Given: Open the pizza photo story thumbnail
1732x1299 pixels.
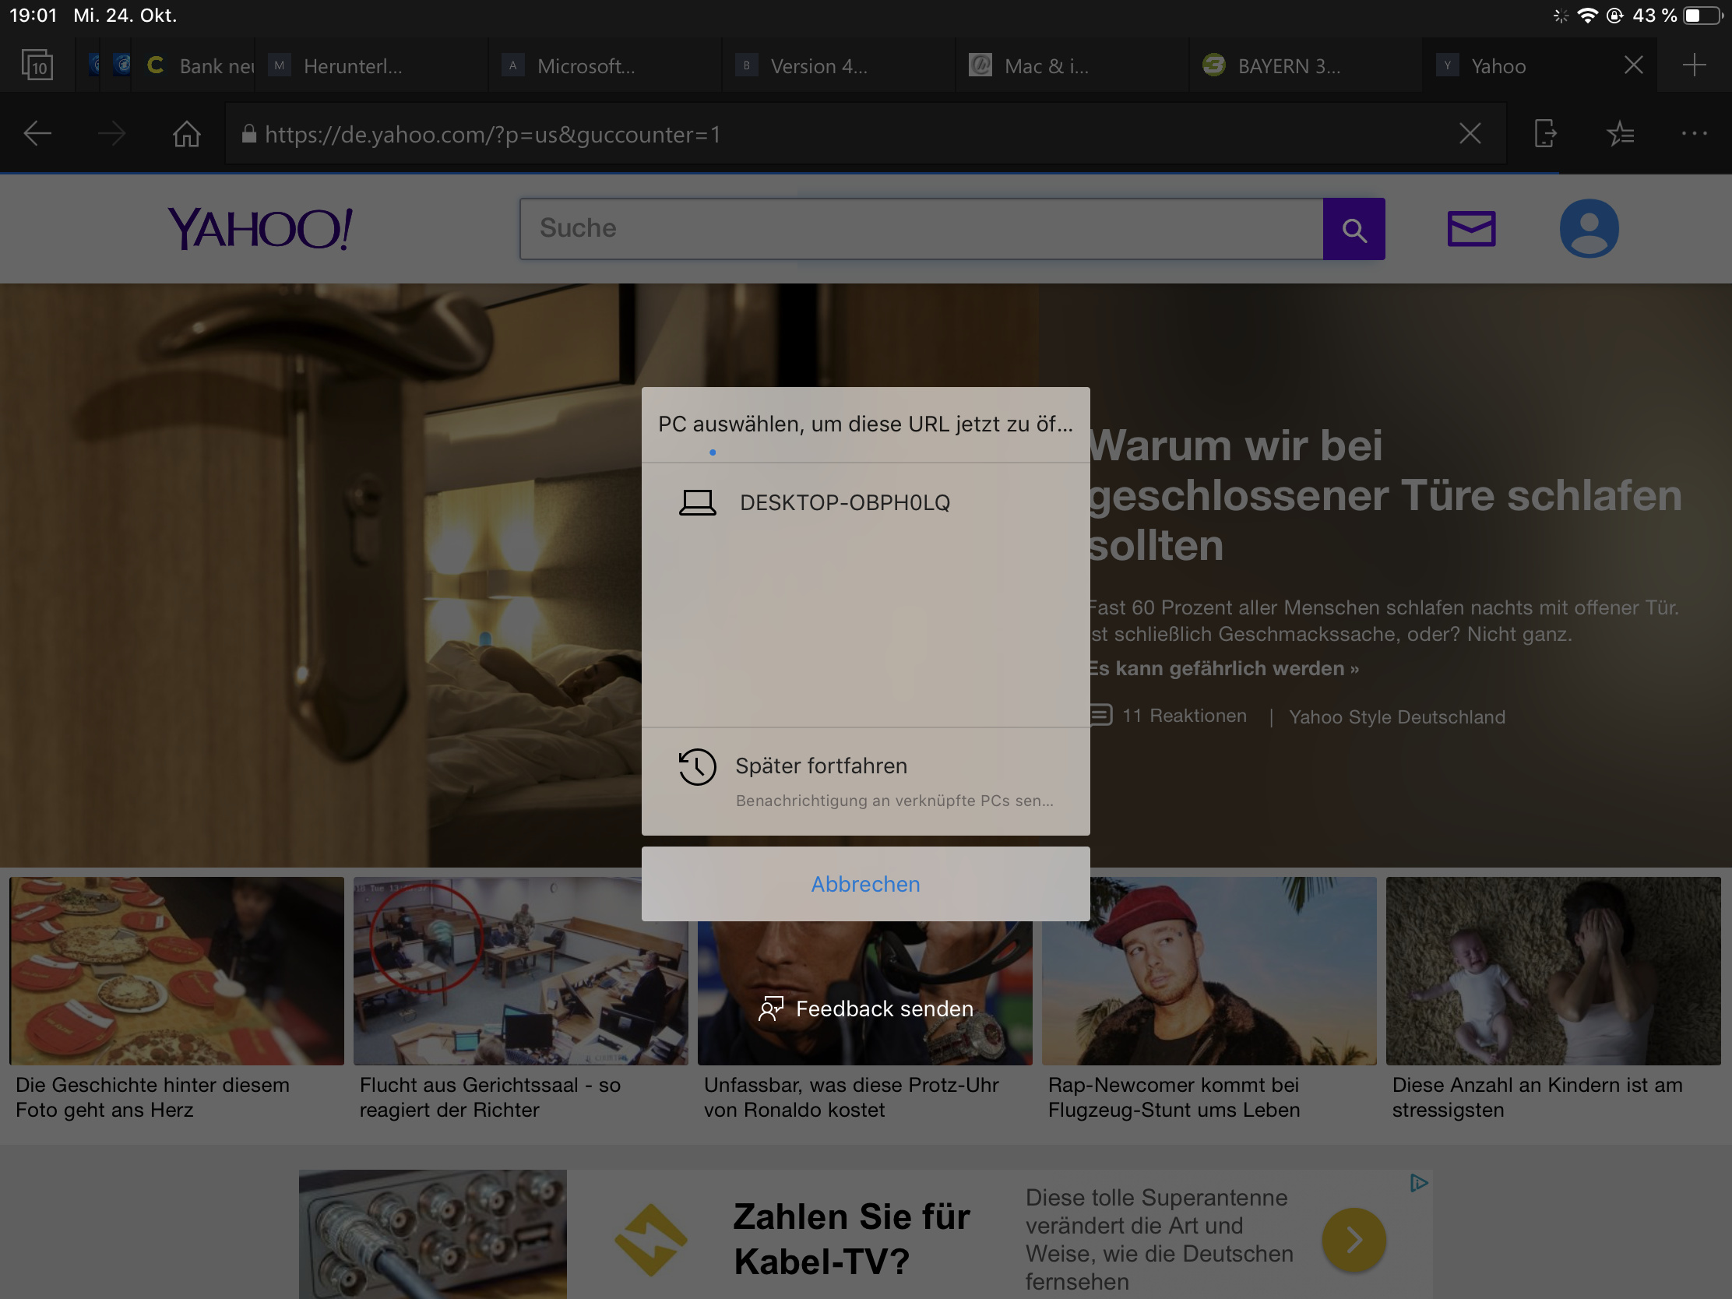Looking at the screenshot, I should (x=176, y=970).
